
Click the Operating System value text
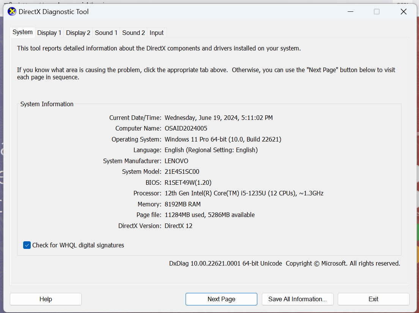[223, 139]
